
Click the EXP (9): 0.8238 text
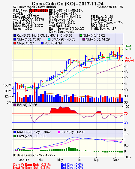(x=73, y=132)
